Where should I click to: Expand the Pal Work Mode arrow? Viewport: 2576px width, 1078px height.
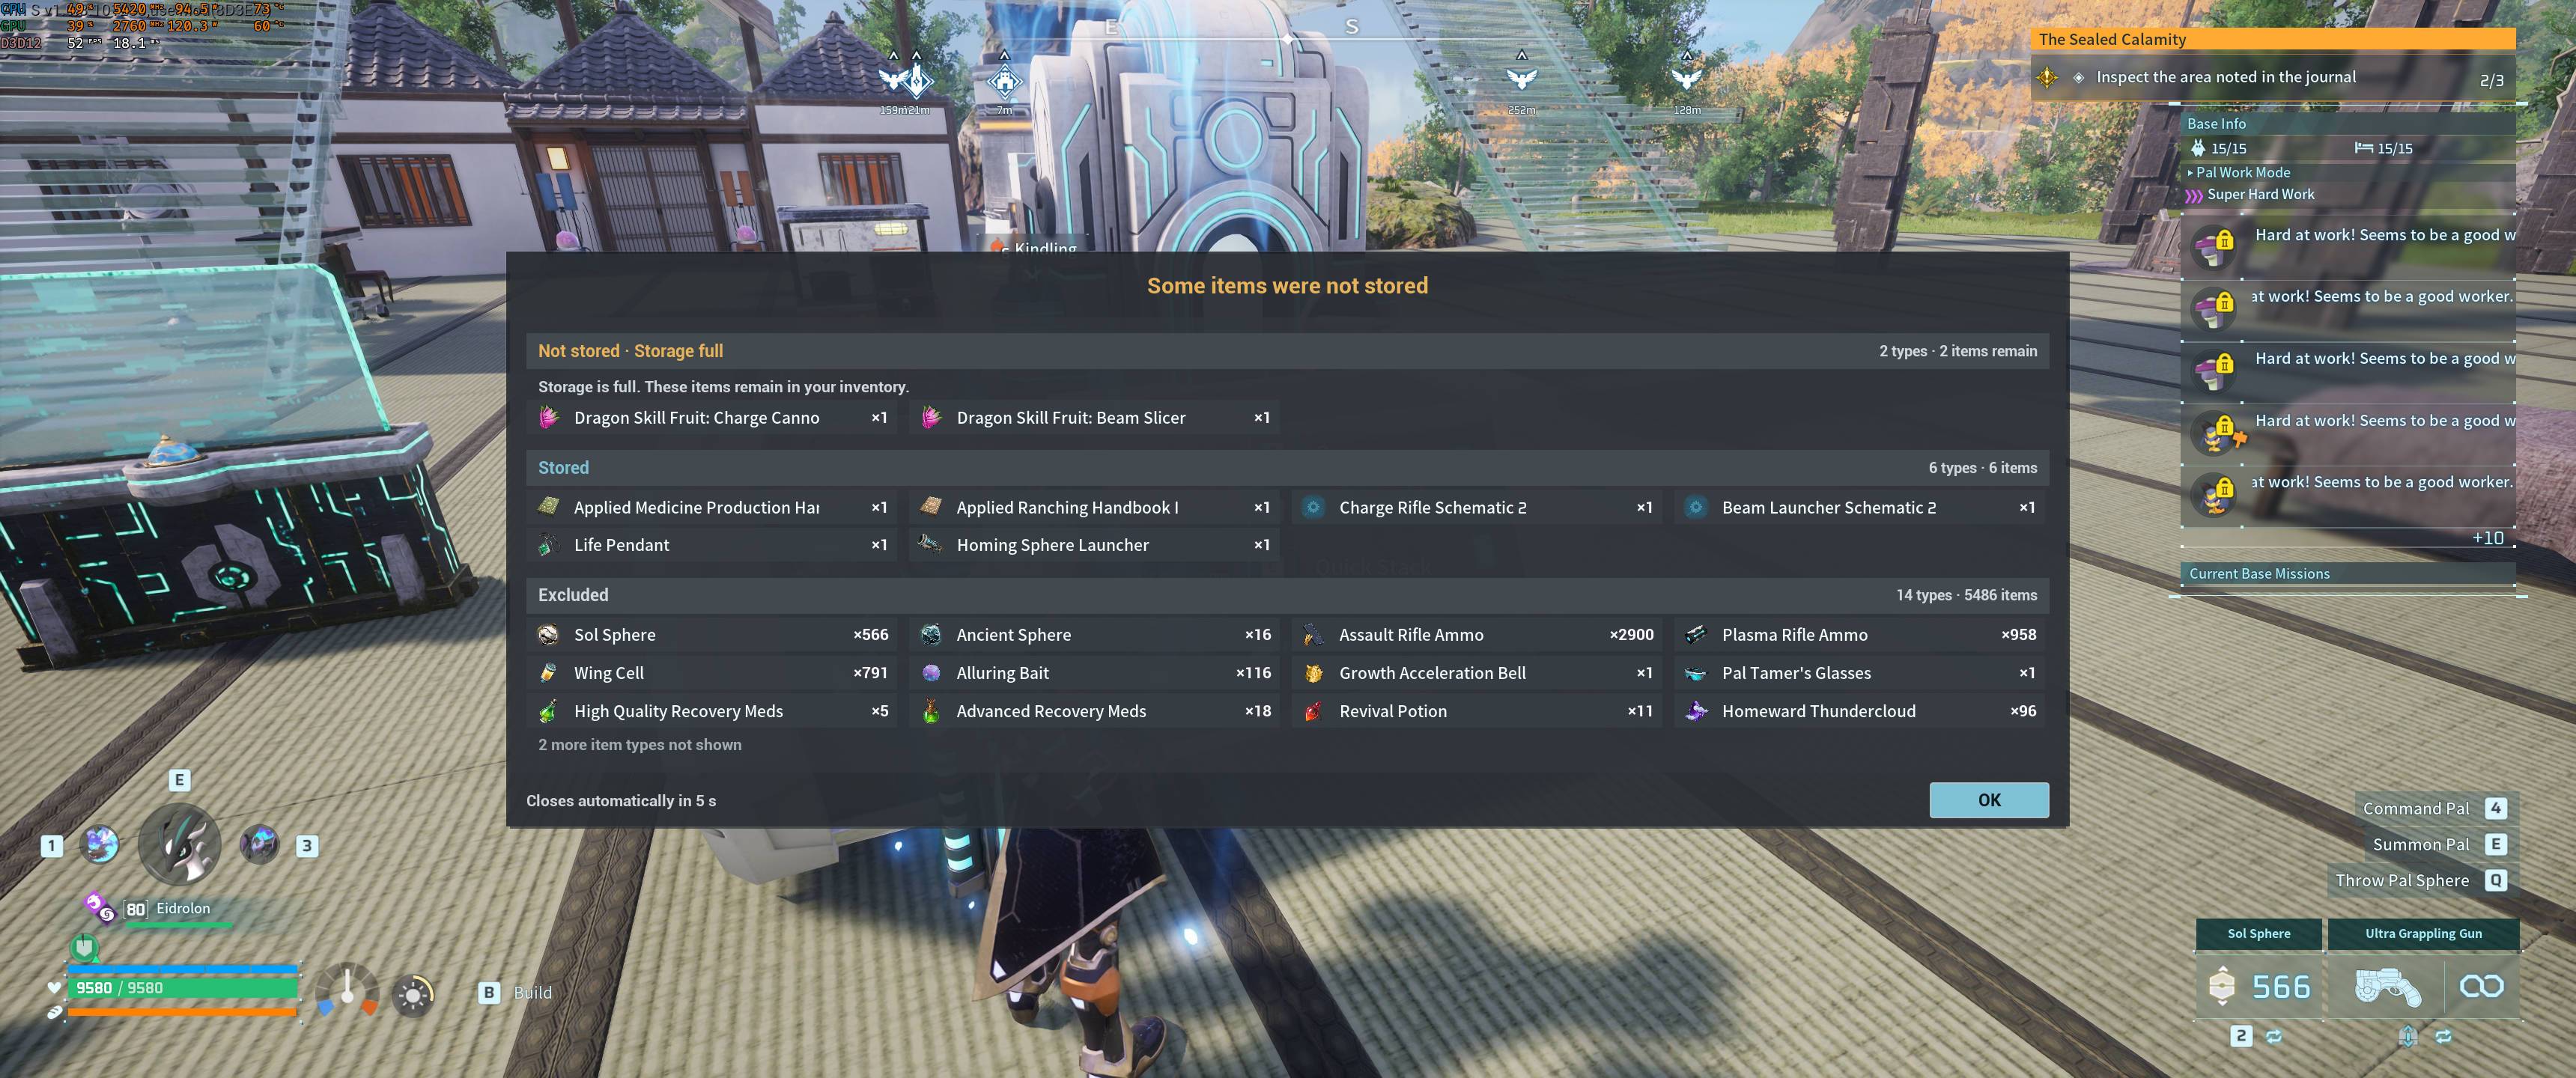point(2189,173)
